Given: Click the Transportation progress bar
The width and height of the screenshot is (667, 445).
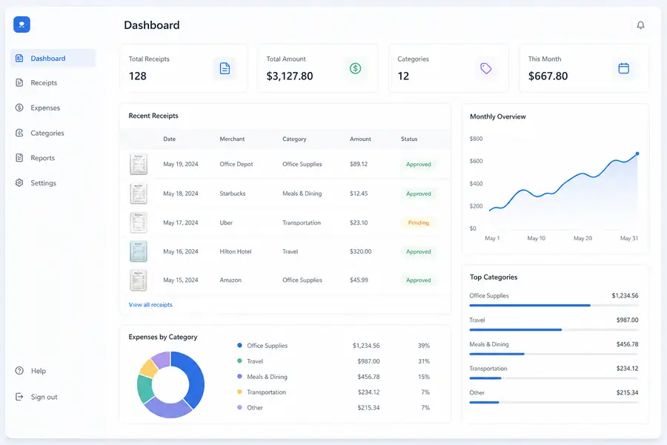Looking at the screenshot, I should [x=554, y=378].
